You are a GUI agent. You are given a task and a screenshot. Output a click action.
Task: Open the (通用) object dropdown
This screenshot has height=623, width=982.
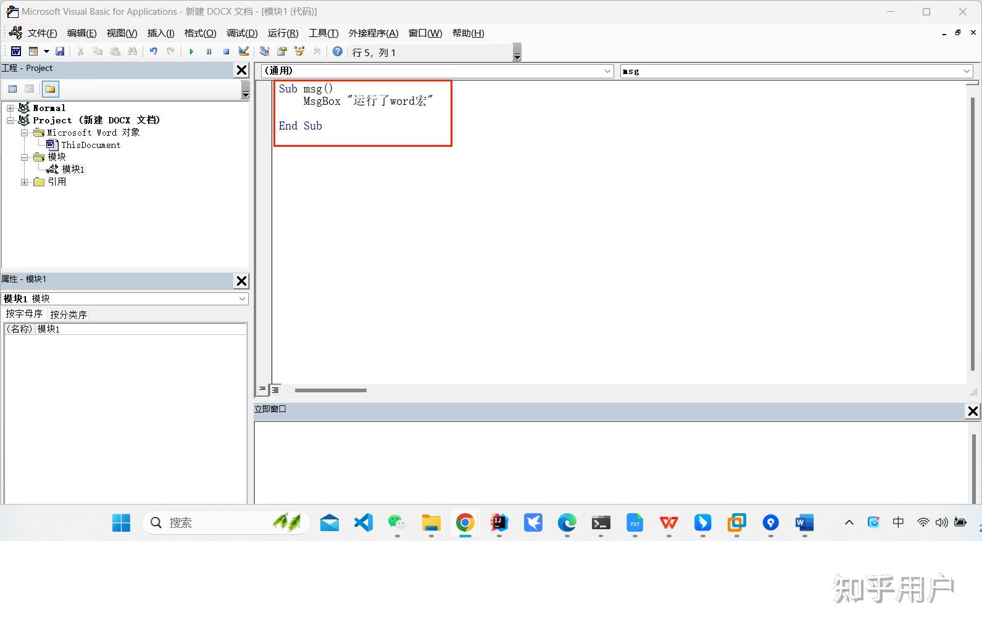pos(607,71)
